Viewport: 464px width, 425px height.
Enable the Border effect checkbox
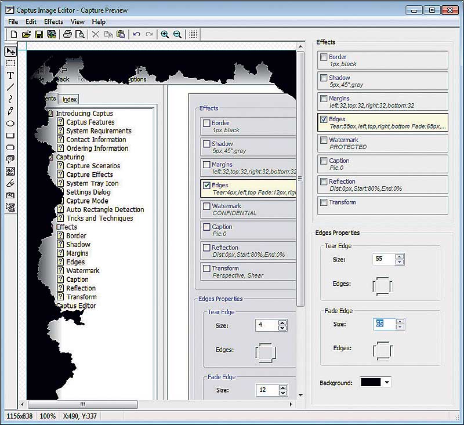click(324, 57)
